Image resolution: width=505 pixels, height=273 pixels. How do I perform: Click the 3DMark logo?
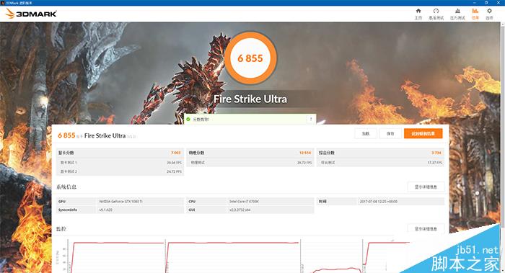point(31,14)
